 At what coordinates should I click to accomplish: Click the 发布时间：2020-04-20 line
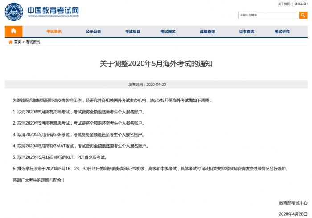pos(147,85)
